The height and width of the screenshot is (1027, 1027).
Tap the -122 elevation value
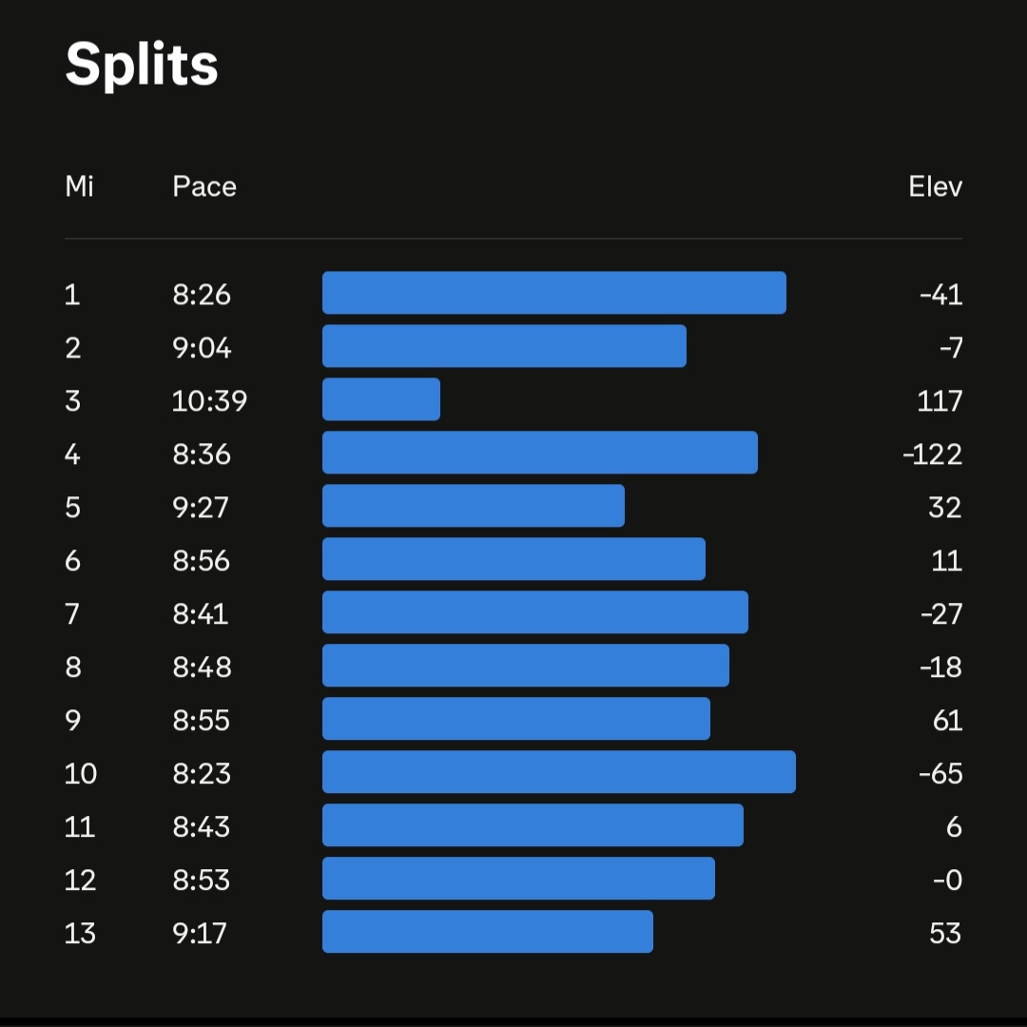click(x=932, y=455)
